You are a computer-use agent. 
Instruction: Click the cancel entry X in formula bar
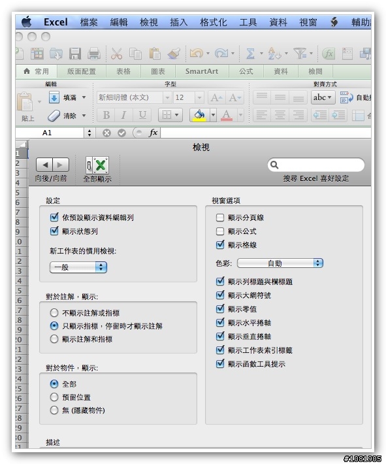[x=106, y=133]
